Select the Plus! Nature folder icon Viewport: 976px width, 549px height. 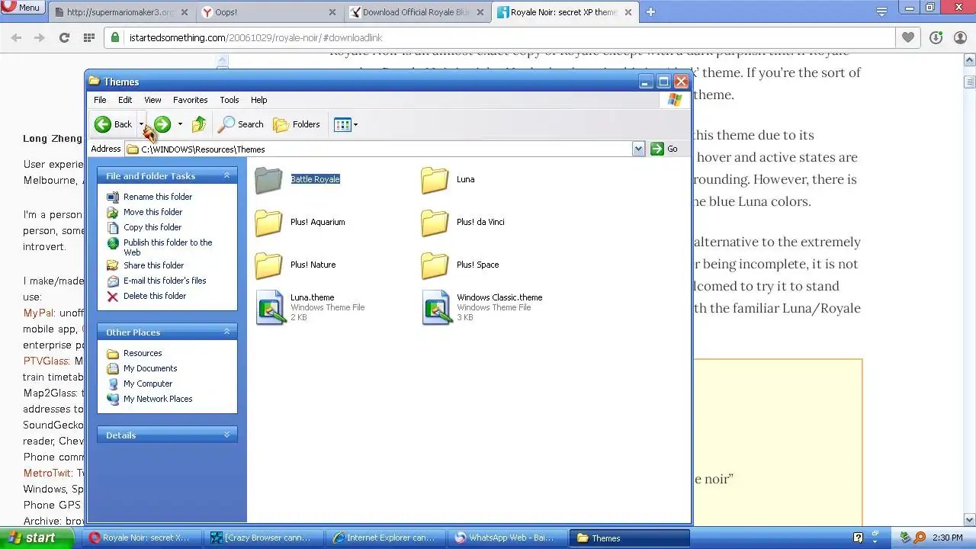[268, 265]
